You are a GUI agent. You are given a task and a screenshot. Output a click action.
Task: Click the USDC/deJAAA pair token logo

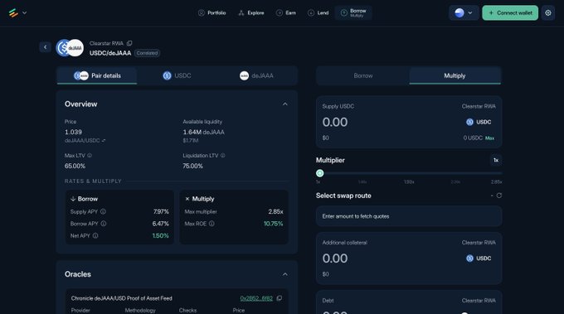70,48
